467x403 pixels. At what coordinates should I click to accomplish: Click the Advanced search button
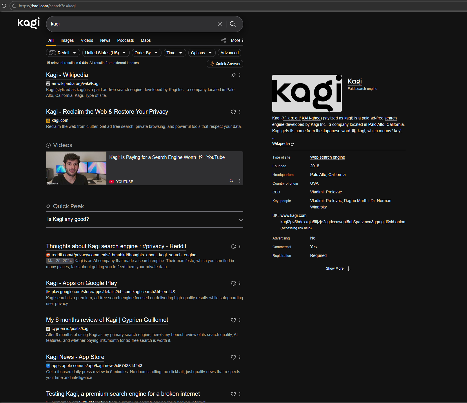tap(230, 53)
